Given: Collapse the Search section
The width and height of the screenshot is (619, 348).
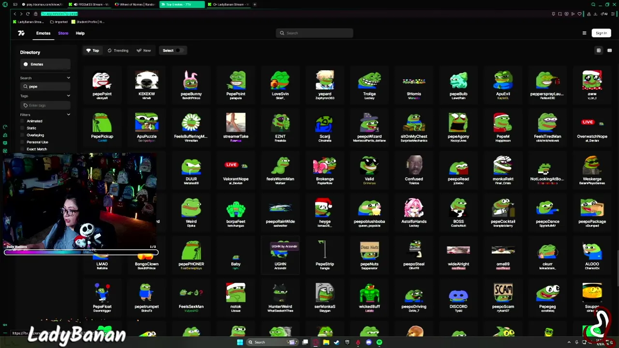Looking at the screenshot, I should click(x=68, y=78).
